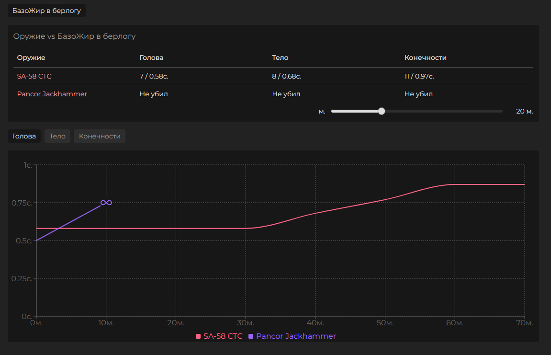Click the Тело column header in table
The height and width of the screenshot is (355, 551).
pos(280,57)
